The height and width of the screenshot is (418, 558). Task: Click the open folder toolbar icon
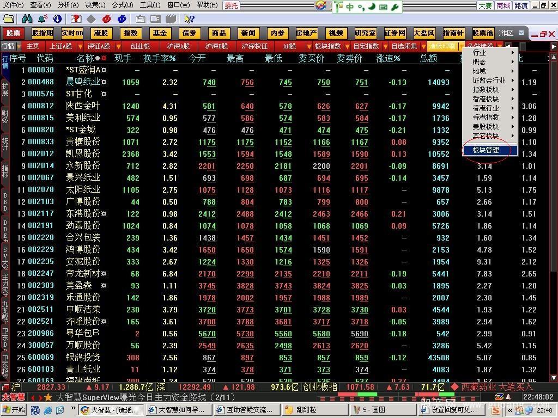tap(8, 19)
